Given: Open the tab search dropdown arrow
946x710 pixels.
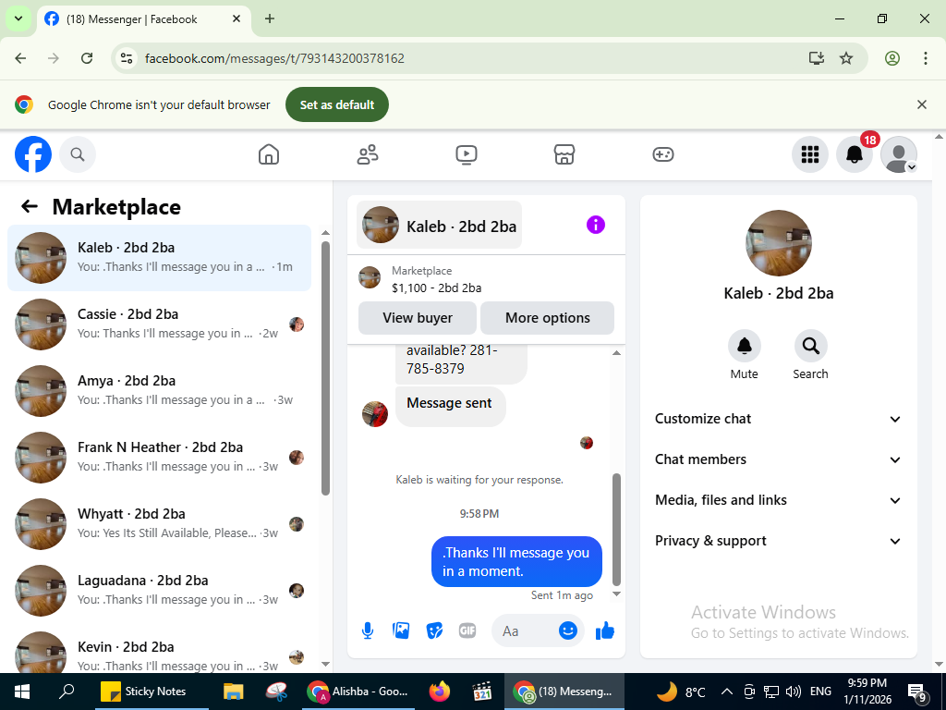Looking at the screenshot, I should tap(18, 18).
